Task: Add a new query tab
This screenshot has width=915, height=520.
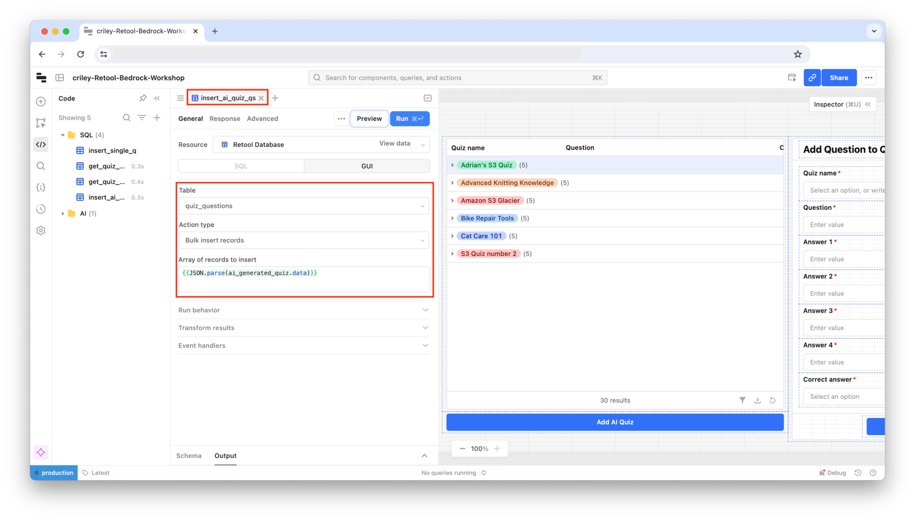Action: click(x=275, y=98)
